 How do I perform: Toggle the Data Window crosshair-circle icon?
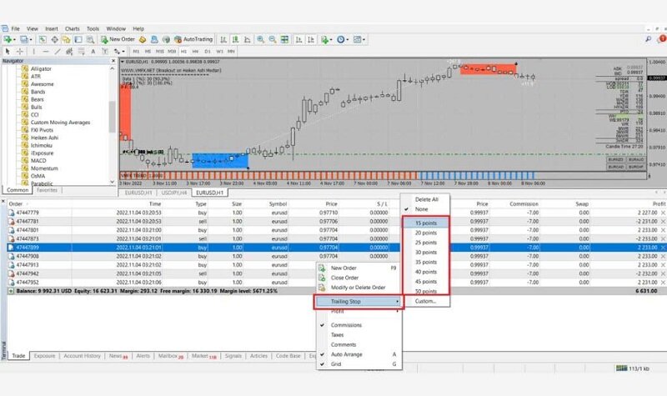coord(54,39)
